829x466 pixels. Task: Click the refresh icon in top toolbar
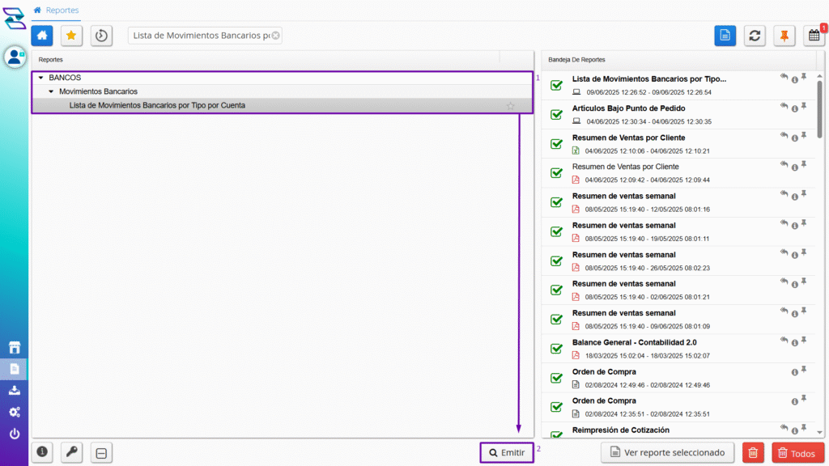755,36
